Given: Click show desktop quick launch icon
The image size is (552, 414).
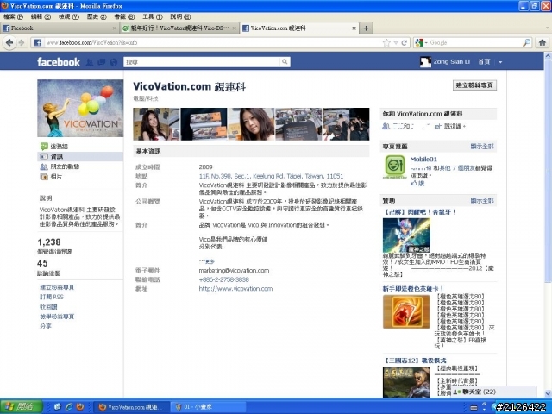Looking at the screenshot, I should pyautogui.click(x=58, y=406).
